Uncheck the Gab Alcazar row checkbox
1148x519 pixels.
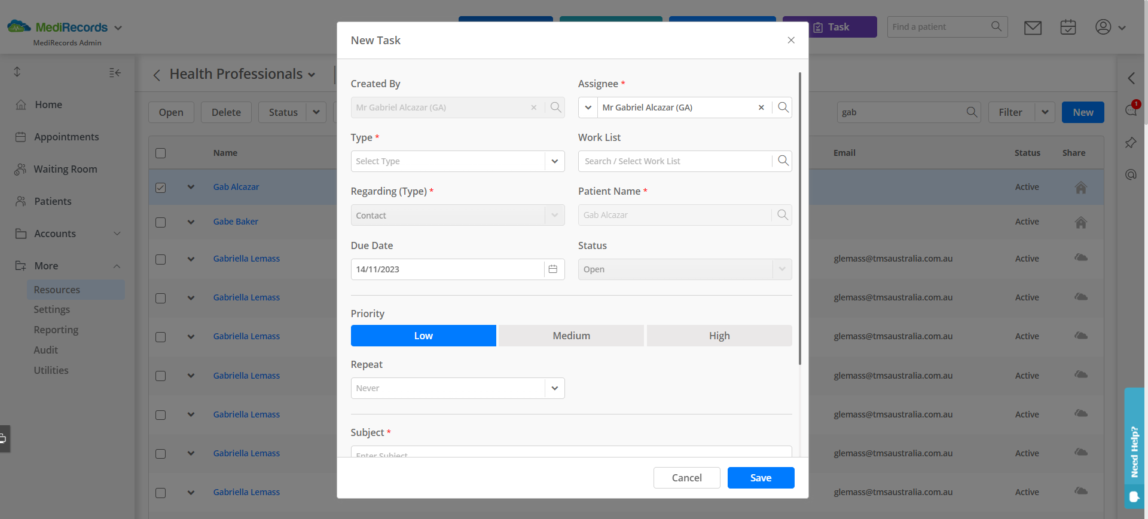(160, 188)
